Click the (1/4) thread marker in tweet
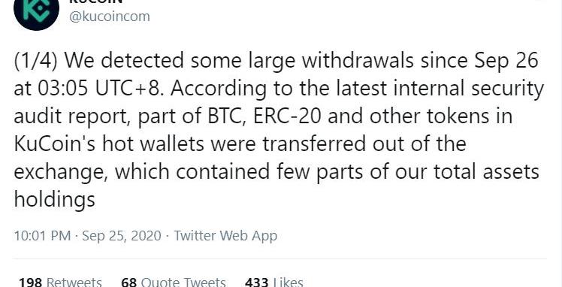Screen dimensions: 562x287 coord(35,61)
